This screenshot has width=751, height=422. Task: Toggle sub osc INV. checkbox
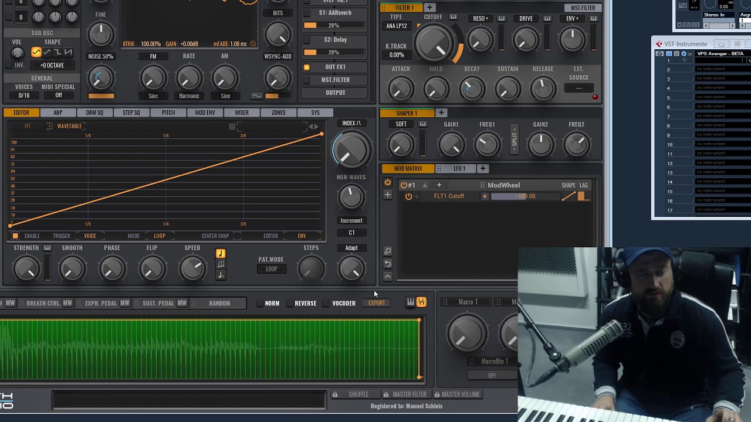9,65
